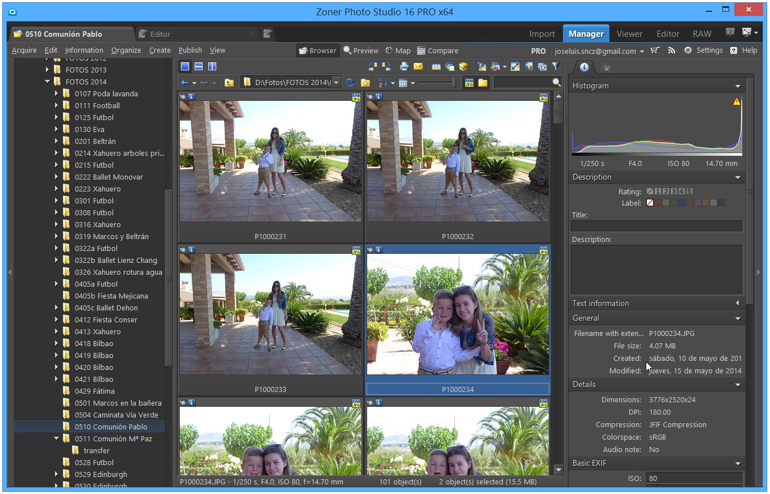Set rating to 3 stars
The image size is (770, 494).
[674, 191]
